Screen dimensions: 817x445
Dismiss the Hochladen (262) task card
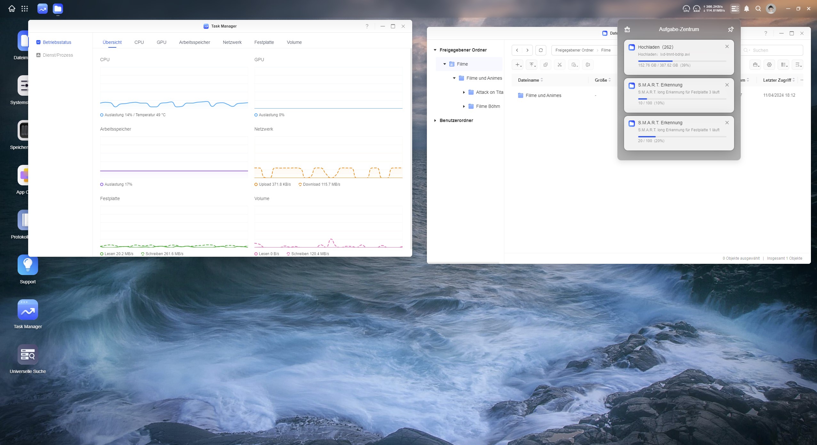[x=727, y=47]
